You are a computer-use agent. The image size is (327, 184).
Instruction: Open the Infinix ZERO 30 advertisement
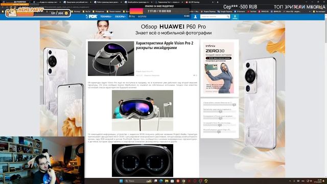click(219, 68)
